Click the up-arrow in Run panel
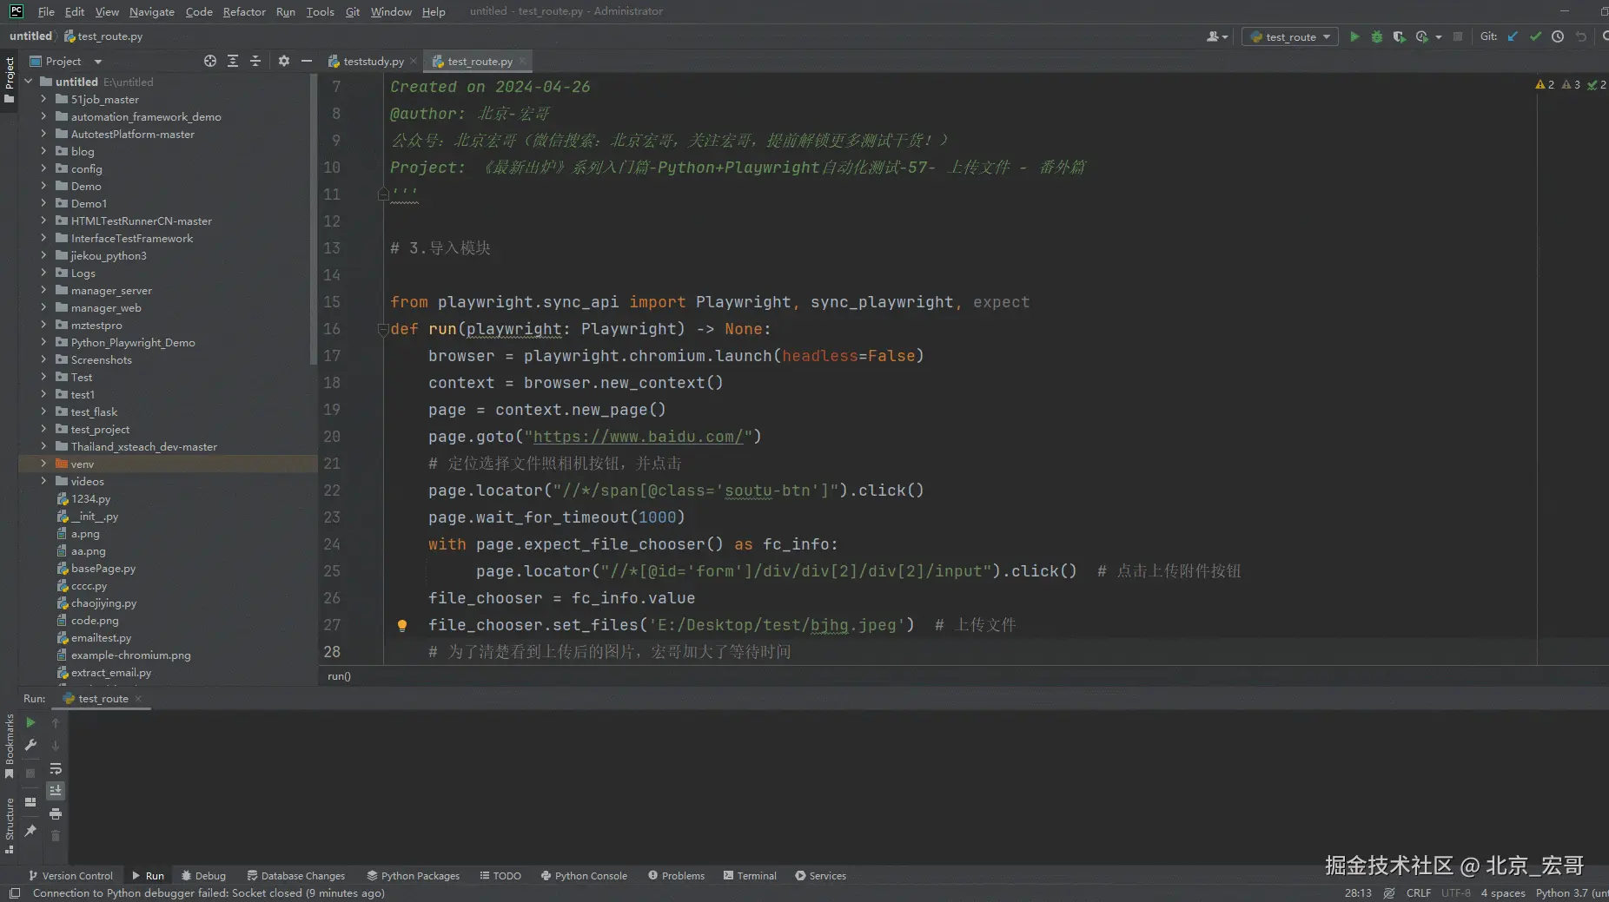Viewport: 1609px width, 902px height. (56, 722)
